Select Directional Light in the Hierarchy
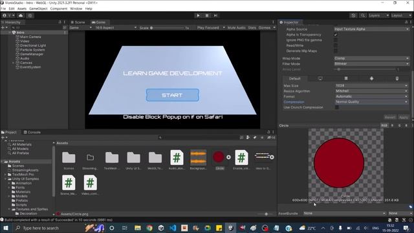The image size is (414, 233). 33,45
